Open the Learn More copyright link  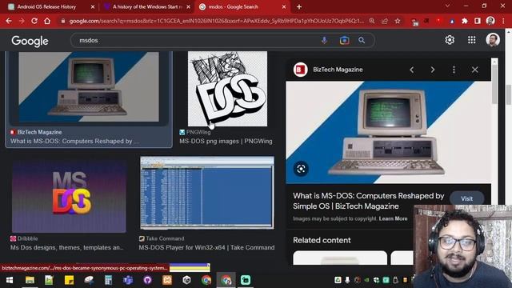[x=393, y=218]
